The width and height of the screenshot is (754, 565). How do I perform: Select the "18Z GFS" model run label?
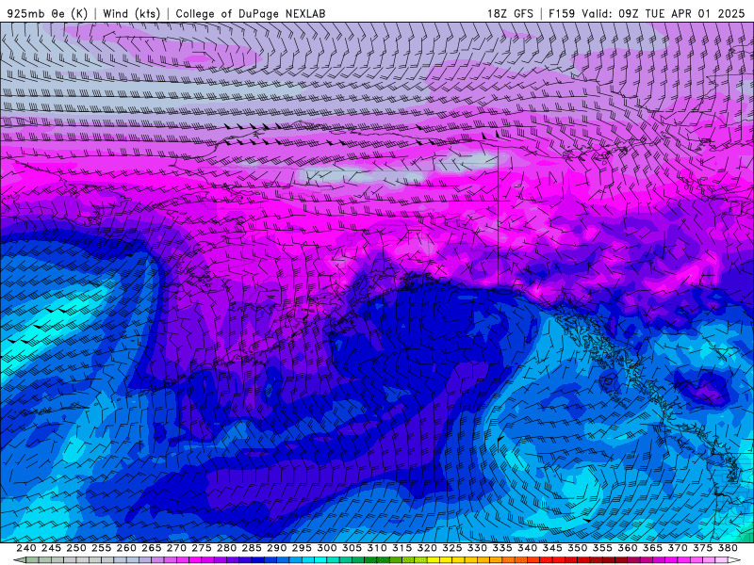510,13
